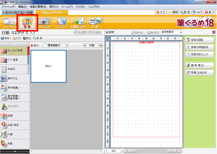This screenshot has width=217, height=154.
Task: Click the 印刷 printer icon
Action: point(95,23)
